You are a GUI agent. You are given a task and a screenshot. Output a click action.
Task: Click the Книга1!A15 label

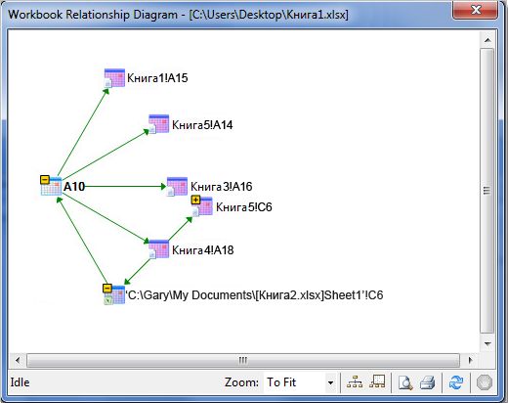tap(157, 78)
